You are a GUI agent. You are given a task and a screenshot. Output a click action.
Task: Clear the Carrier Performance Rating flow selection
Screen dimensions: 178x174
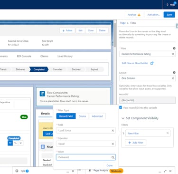point(173,54)
